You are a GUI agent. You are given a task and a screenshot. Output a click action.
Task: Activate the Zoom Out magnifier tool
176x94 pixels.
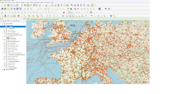[x=31, y=5]
